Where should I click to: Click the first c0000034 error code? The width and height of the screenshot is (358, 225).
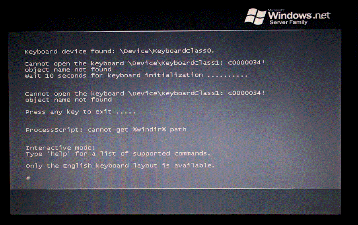246,62
